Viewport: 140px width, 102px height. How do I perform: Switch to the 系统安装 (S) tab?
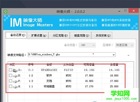[x=102, y=35]
